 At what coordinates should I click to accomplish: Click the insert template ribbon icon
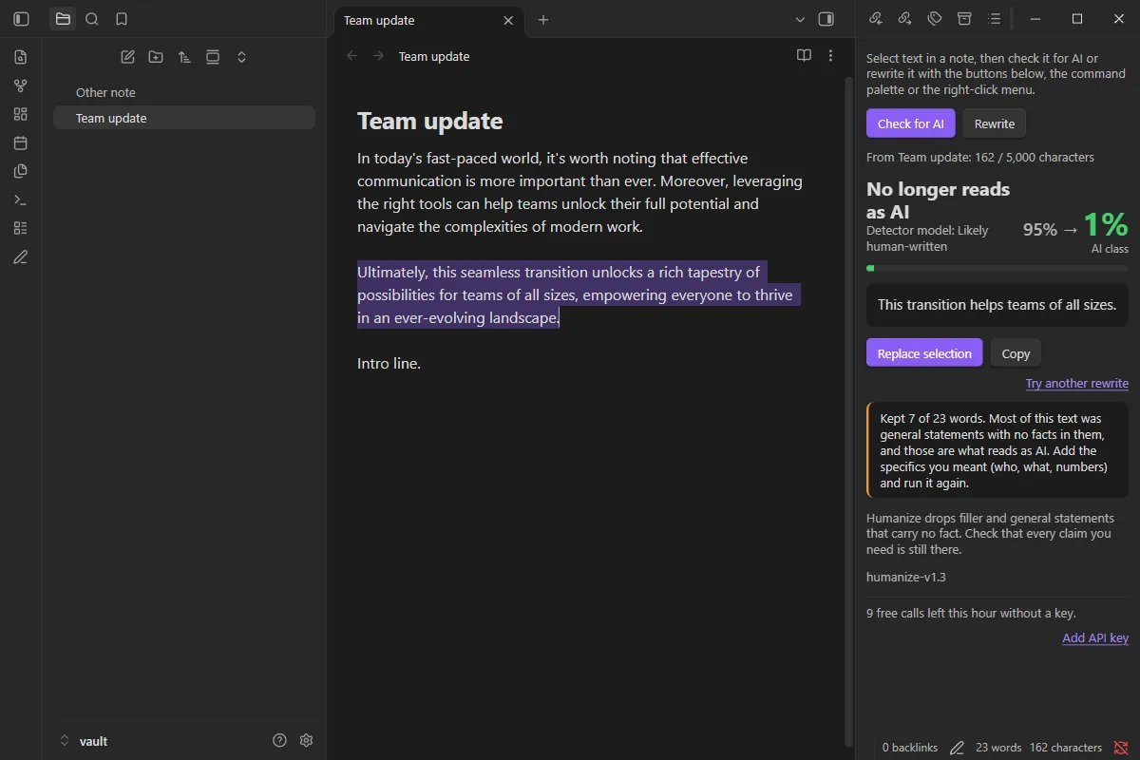pyautogui.click(x=21, y=171)
